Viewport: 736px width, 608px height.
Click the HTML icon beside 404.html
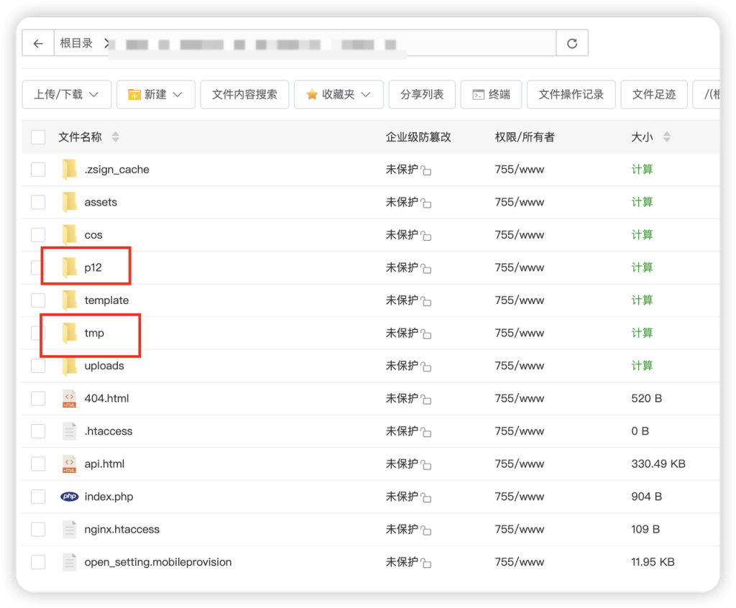coord(69,397)
